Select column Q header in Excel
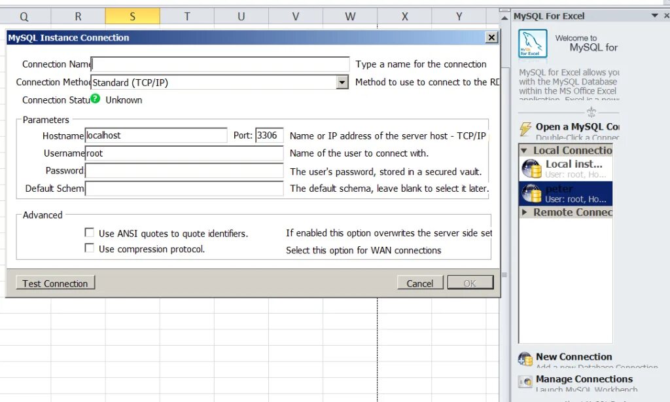This screenshot has width=670, height=402. [x=24, y=16]
